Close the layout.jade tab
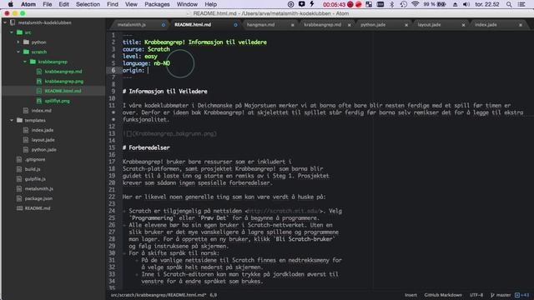The width and height of the screenshot is (534, 300). click(463, 25)
